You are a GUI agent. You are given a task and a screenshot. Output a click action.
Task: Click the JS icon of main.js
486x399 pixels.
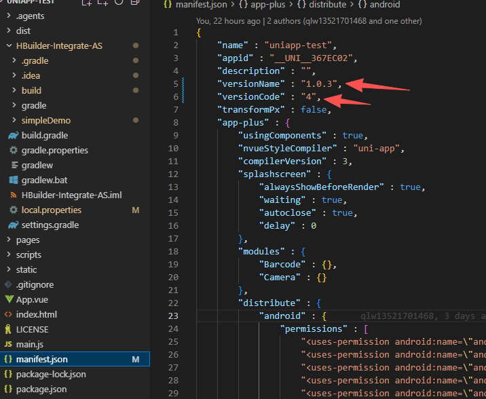tap(8, 344)
